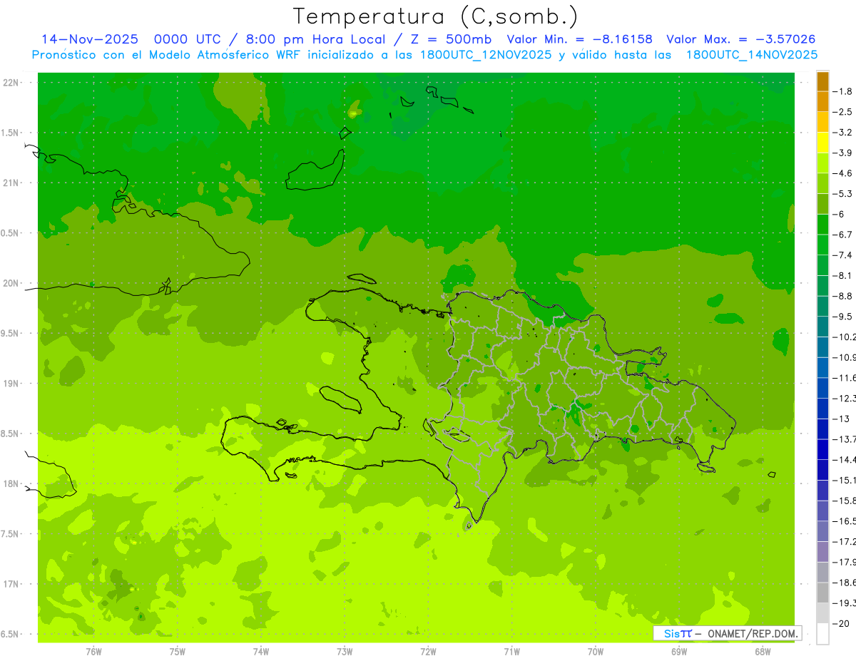Click the "75W" longitude label
This screenshot has height=661, width=856.
pos(177,652)
